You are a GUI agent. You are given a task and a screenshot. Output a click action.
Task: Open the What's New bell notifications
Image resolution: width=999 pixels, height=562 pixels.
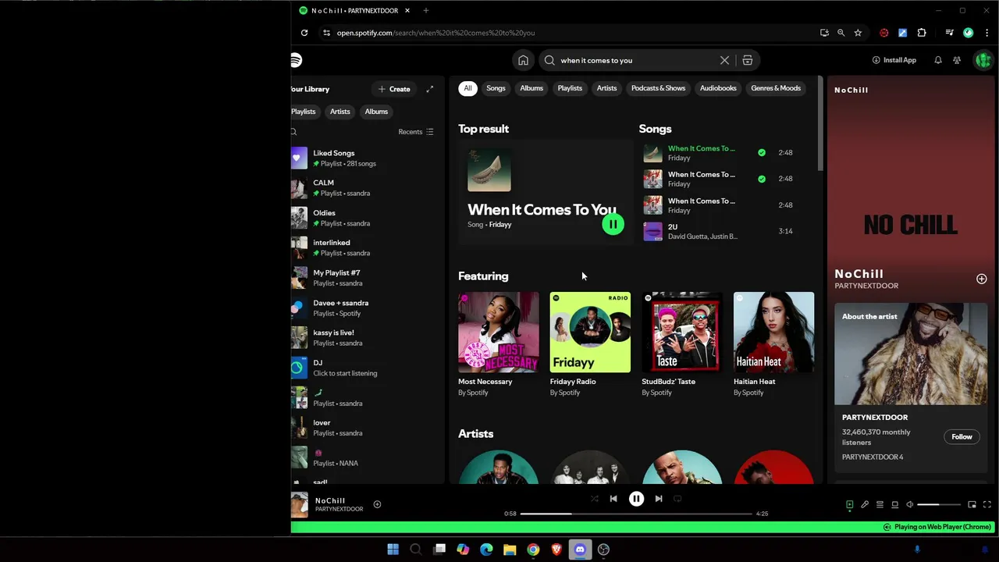938,60
